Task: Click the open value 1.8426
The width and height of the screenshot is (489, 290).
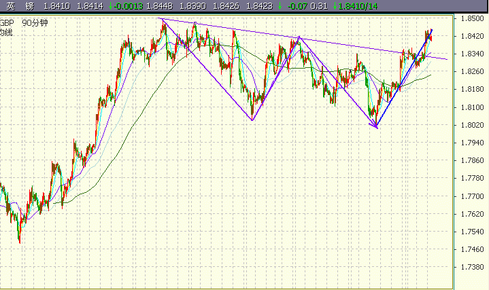Action: pyautogui.click(x=226, y=6)
